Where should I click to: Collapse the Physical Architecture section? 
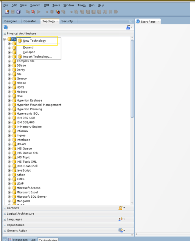tap(5, 33)
